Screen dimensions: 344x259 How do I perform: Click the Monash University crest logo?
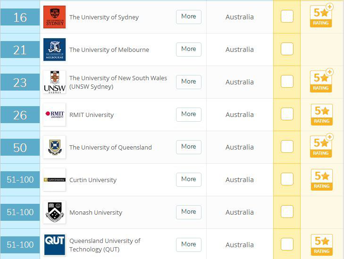click(x=54, y=212)
